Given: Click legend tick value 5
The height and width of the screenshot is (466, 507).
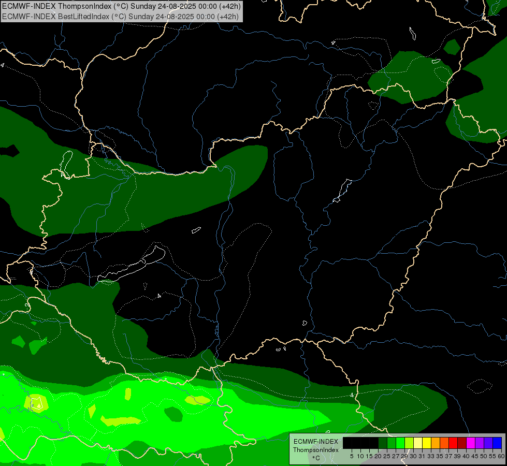Looking at the screenshot, I should pos(352,456).
